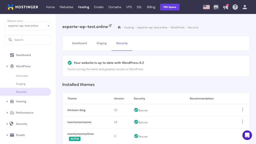Click the Theme column header

72,99
